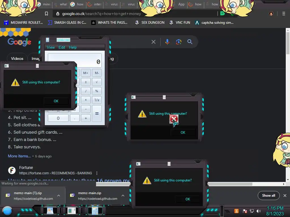Click the calculator multiply button
Viewport: 290px width, 217px height.
(86, 100)
